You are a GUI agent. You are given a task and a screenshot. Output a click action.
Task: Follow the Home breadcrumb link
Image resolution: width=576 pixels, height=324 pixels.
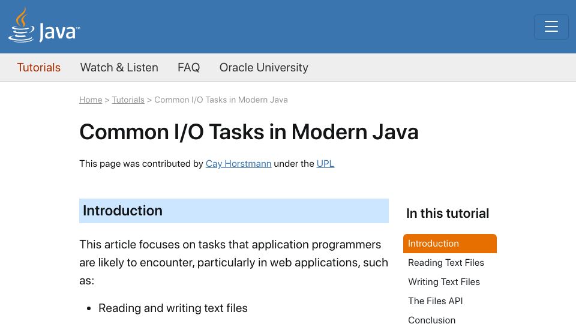tap(91, 100)
